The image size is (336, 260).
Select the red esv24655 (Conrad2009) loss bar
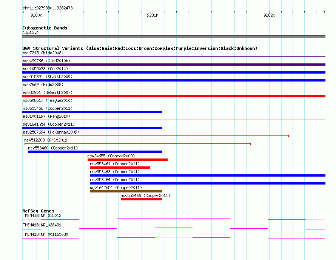point(128,160)
